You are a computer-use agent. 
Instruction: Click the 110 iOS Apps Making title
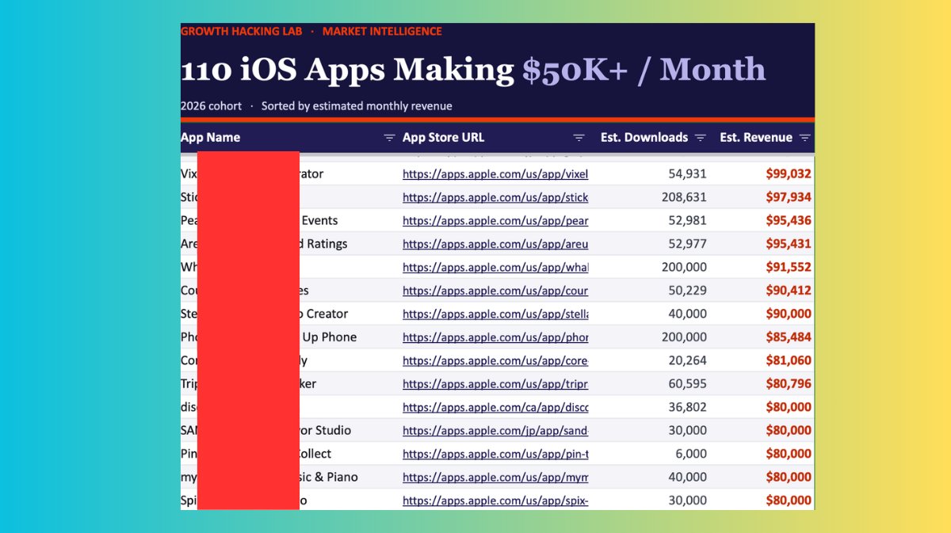[x=347, y=70]
